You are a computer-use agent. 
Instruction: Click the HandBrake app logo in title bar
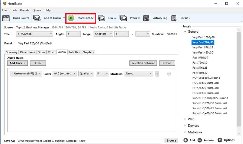(x=5, y=3)
